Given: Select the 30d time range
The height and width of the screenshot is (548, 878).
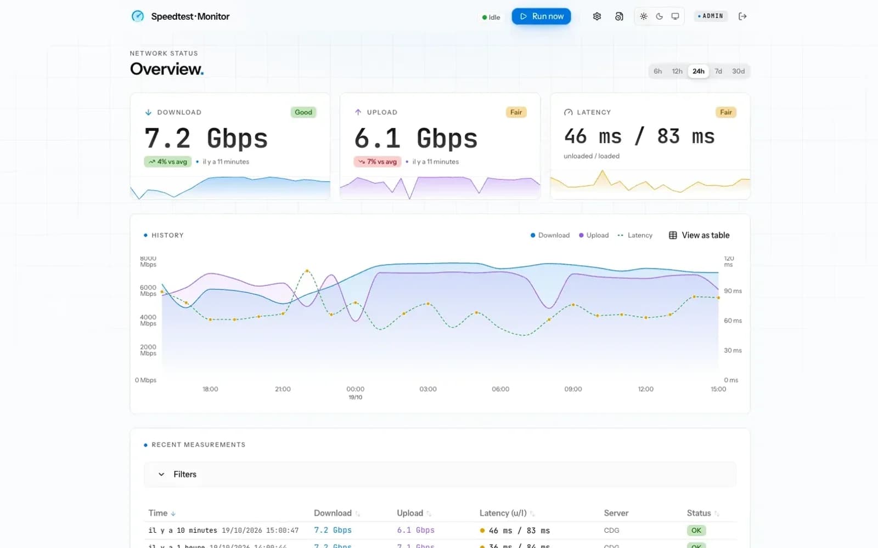Looking at the screenshot, I should point(739,71).
